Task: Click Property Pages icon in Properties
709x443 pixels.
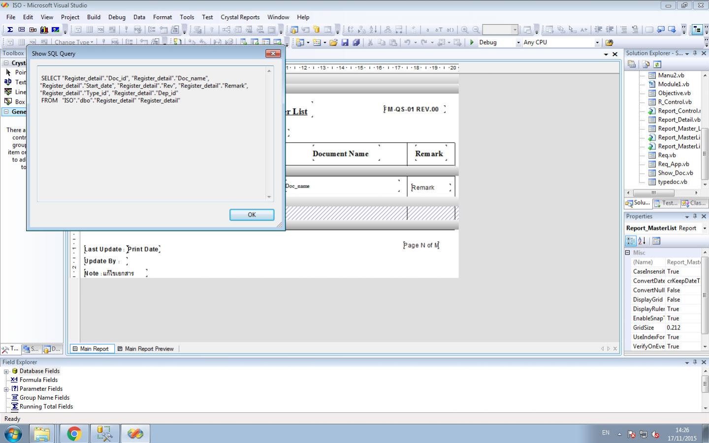Action: (656, 241)
